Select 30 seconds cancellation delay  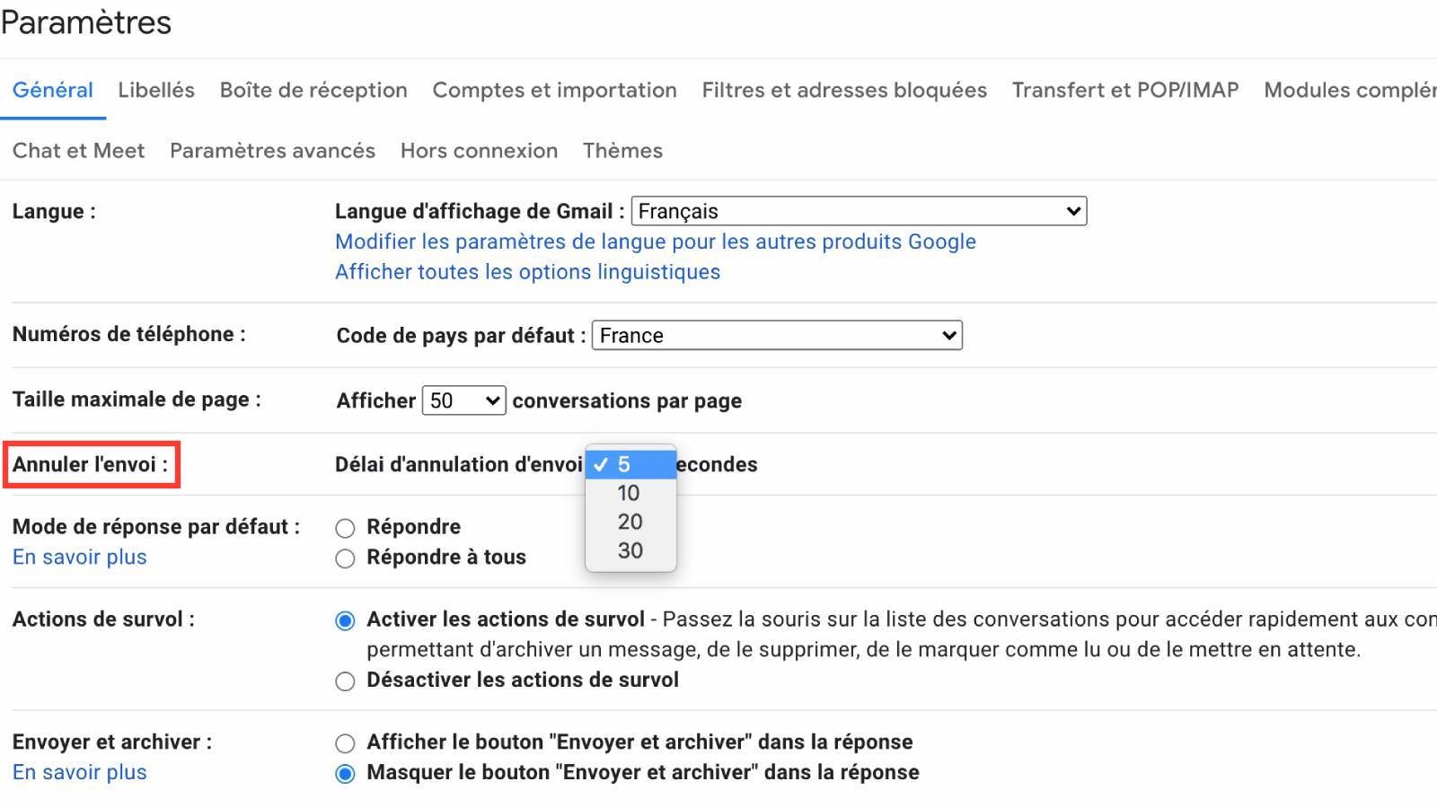tap(630, 550)
